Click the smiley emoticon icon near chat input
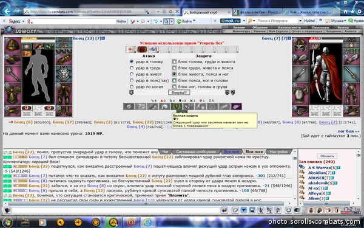The height and width of the screenshot is (228, 364). click(x=288, y=210)
